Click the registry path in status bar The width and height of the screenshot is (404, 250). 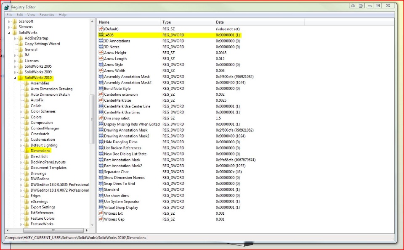click(75, 238)
